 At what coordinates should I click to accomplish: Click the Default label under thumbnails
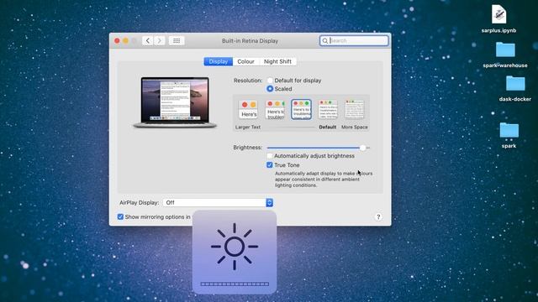[x=327, y=127]
